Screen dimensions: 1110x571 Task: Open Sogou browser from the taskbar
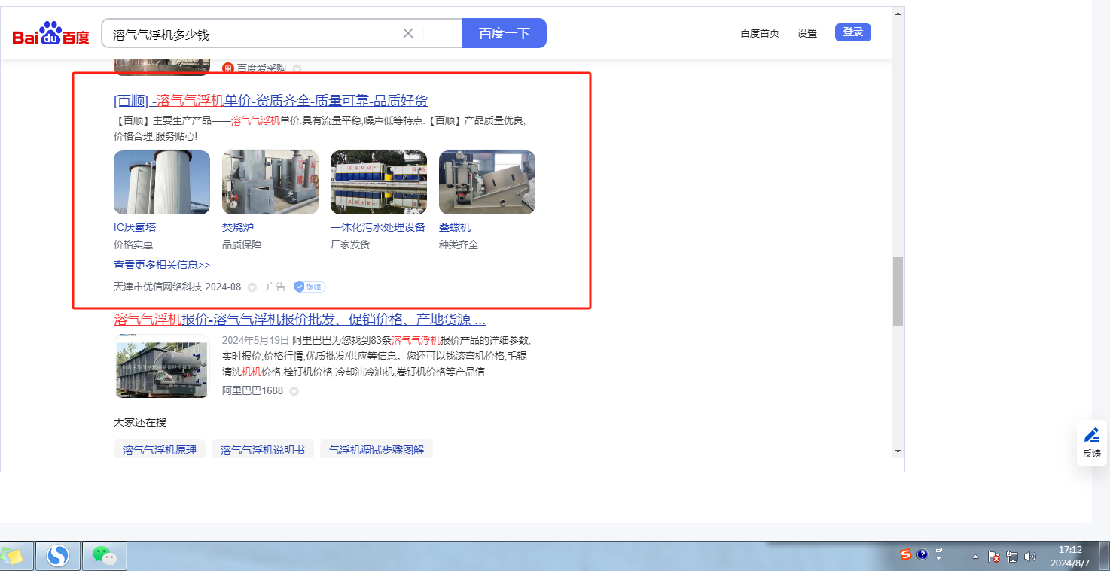tap(58, 556)
